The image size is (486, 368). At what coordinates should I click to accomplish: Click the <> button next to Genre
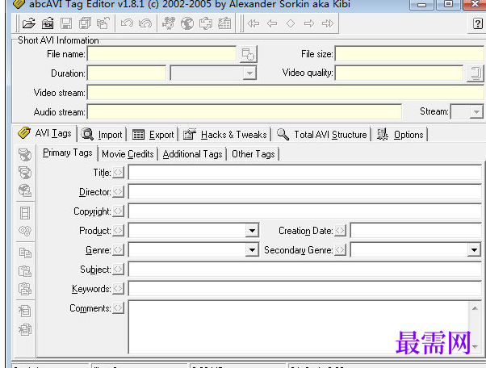tap(118, 249)
